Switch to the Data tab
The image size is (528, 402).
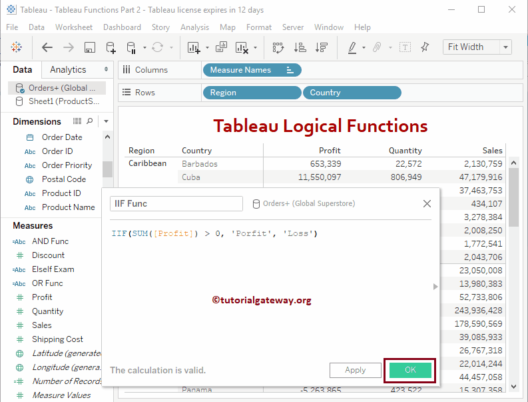click(22, 69)
